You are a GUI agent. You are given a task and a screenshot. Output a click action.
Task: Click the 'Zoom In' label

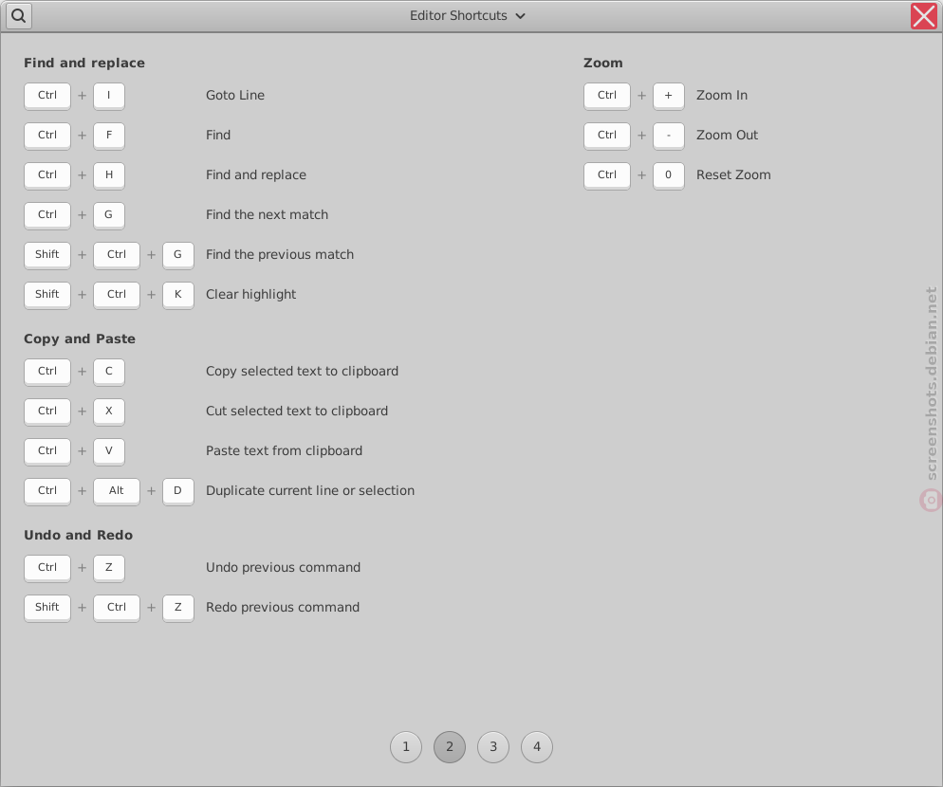pos(722,96)
